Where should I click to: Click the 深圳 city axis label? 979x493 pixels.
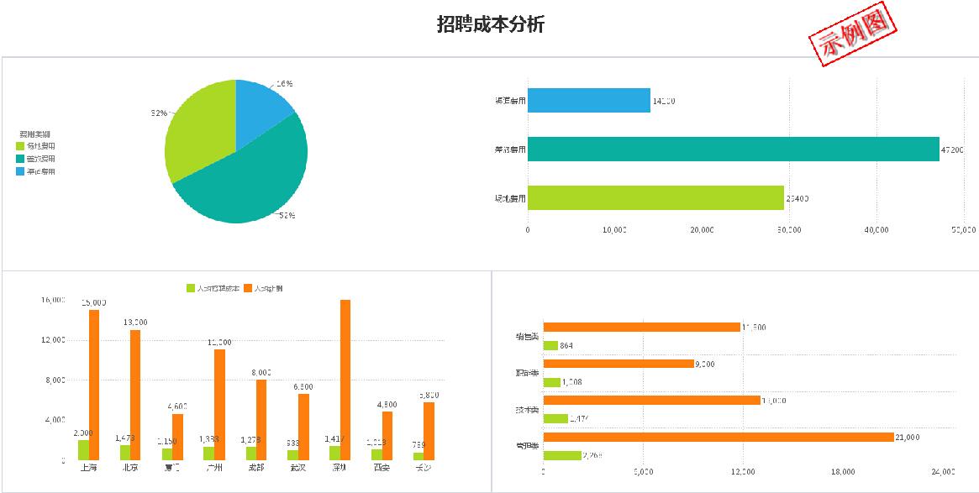tap(340, 468)
